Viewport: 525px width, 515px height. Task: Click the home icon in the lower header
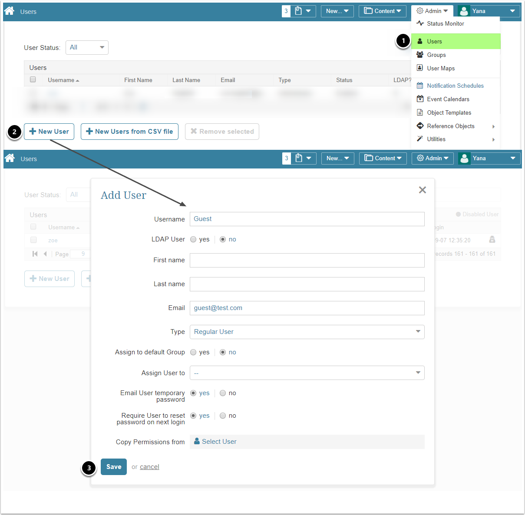tap(10, 158)
